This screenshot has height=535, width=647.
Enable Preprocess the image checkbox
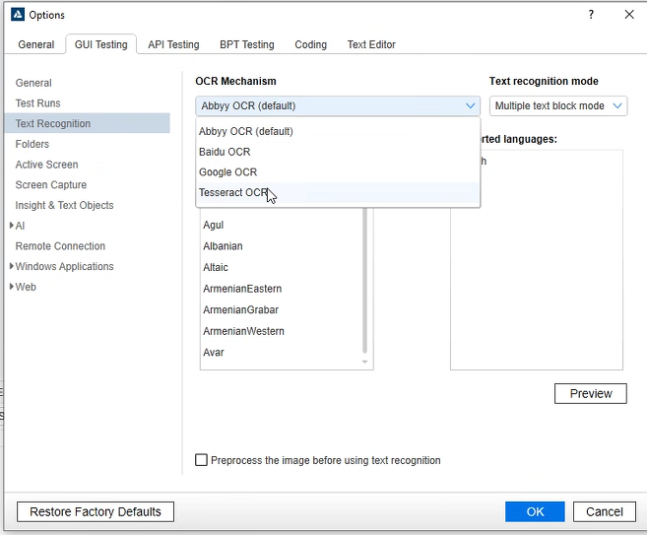click(x=202, y=460)
